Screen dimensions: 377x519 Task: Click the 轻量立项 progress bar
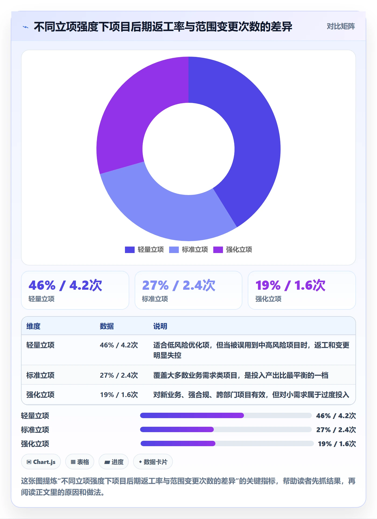tap(226, 415)
